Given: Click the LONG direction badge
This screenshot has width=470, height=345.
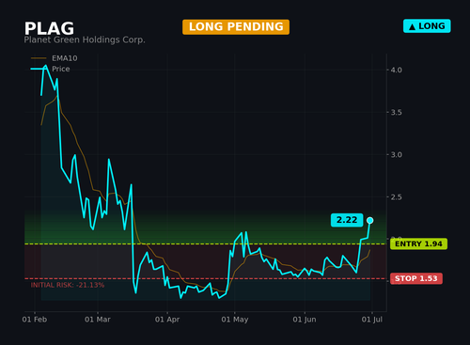Looking at the screenshot, I should (x=427, y=26).
